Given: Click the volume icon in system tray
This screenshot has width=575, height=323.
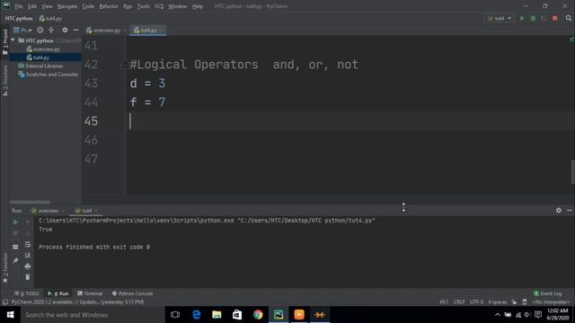Looking at the screenshot, I should [x=527, y=315].
